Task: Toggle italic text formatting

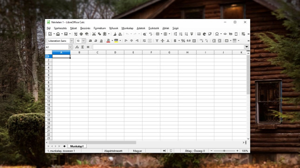Action: 95,41
